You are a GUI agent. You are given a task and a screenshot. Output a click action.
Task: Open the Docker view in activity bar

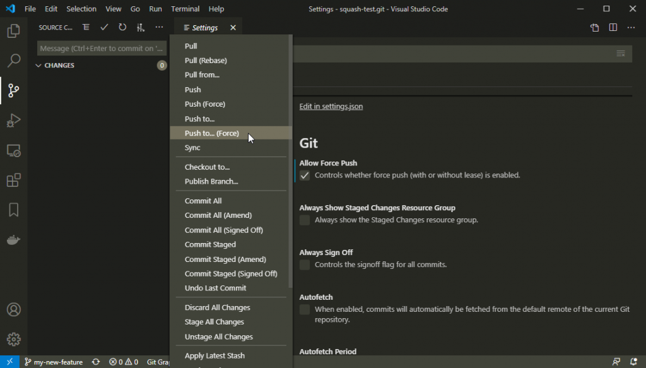click(14, 240)
